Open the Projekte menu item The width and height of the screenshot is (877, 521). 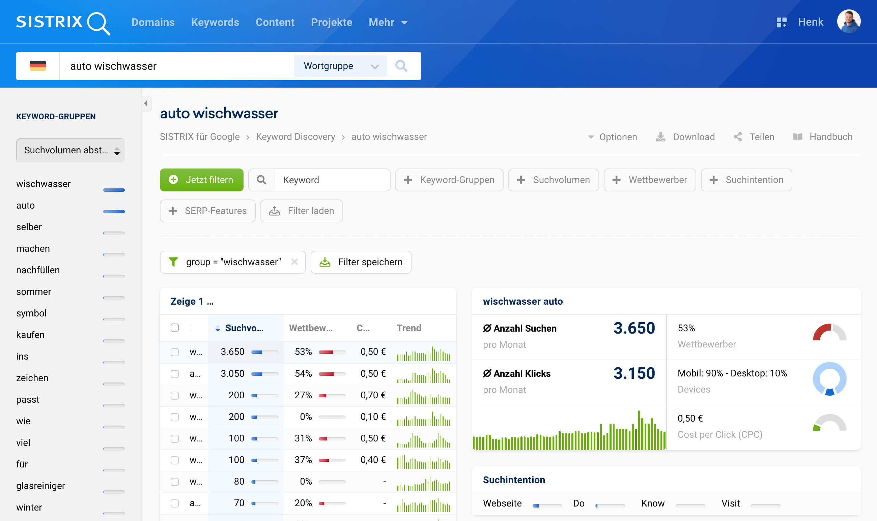(331, 22)
